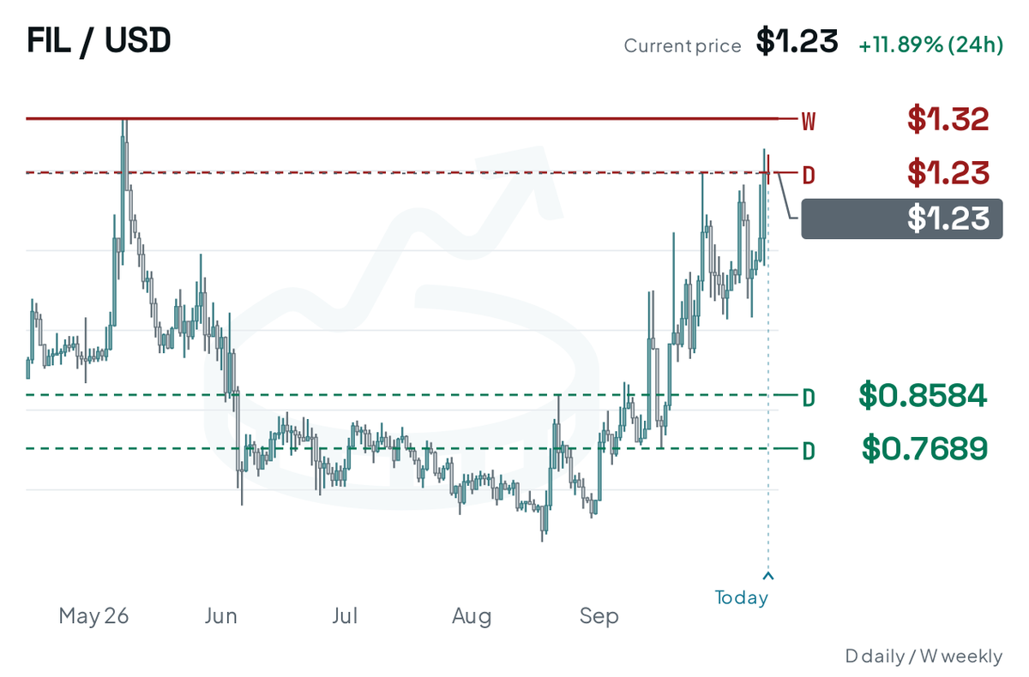Click the red daily resistance $1.23 label
Screen dimensions: 1029x677
tap(948, 173)
